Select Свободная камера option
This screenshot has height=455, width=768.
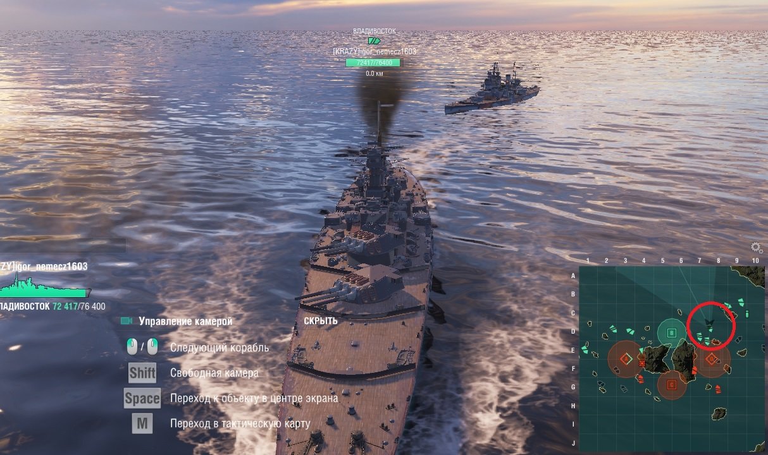214,373
